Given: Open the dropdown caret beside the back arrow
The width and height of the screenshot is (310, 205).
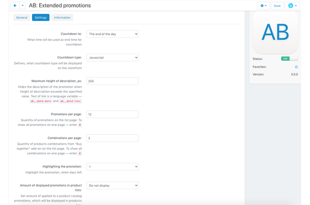Looking at the screenshot, I should (23, 6).
